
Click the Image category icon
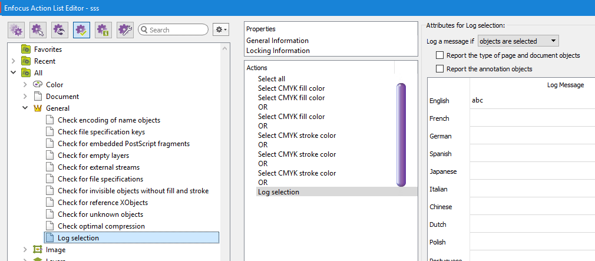click(38, 250)
